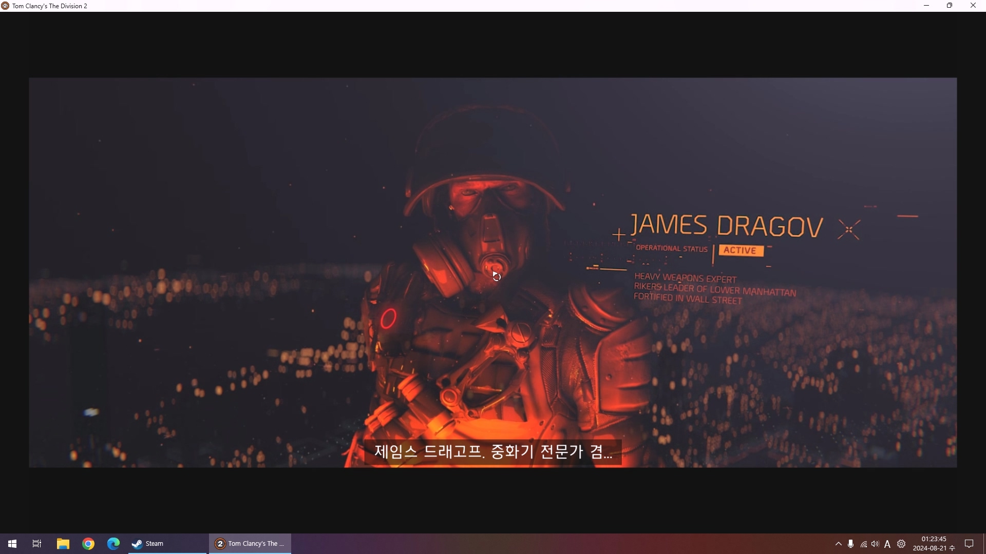Open the network status tray icon
This screenshot has width=986, height=554.
click(864, 544)
